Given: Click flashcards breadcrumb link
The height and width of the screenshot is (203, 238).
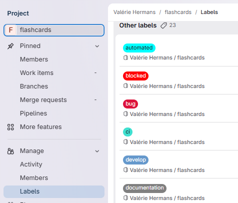Looking at the screenshot, I should click(x=178, y=12).
